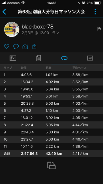Select lap 8 row with 21:22.4

[x=51, y=125]
